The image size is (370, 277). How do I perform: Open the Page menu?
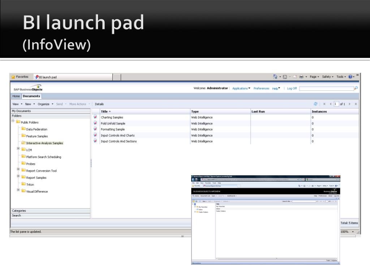click(x=314, y=77)
